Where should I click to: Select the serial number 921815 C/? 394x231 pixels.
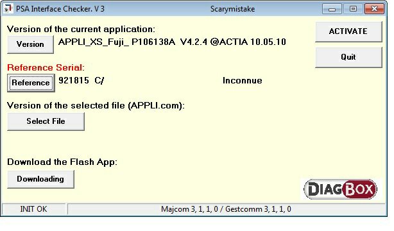coord(81,81)
